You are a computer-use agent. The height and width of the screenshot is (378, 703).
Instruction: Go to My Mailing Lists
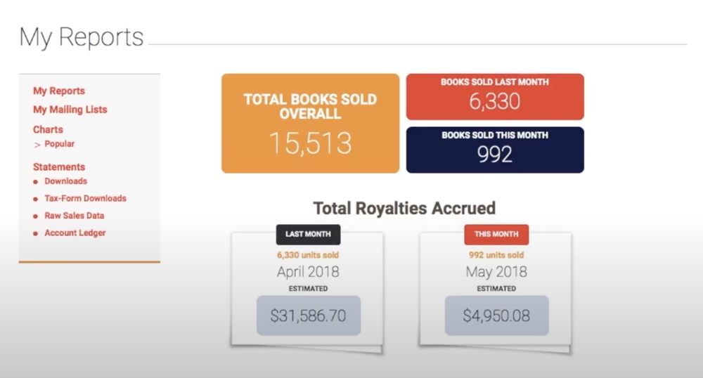coord(70,110)
